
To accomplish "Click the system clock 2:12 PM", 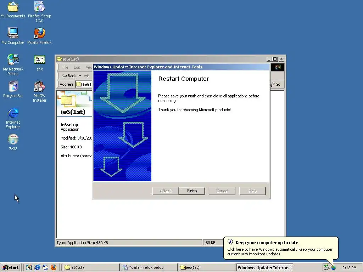I will [349, 268].
